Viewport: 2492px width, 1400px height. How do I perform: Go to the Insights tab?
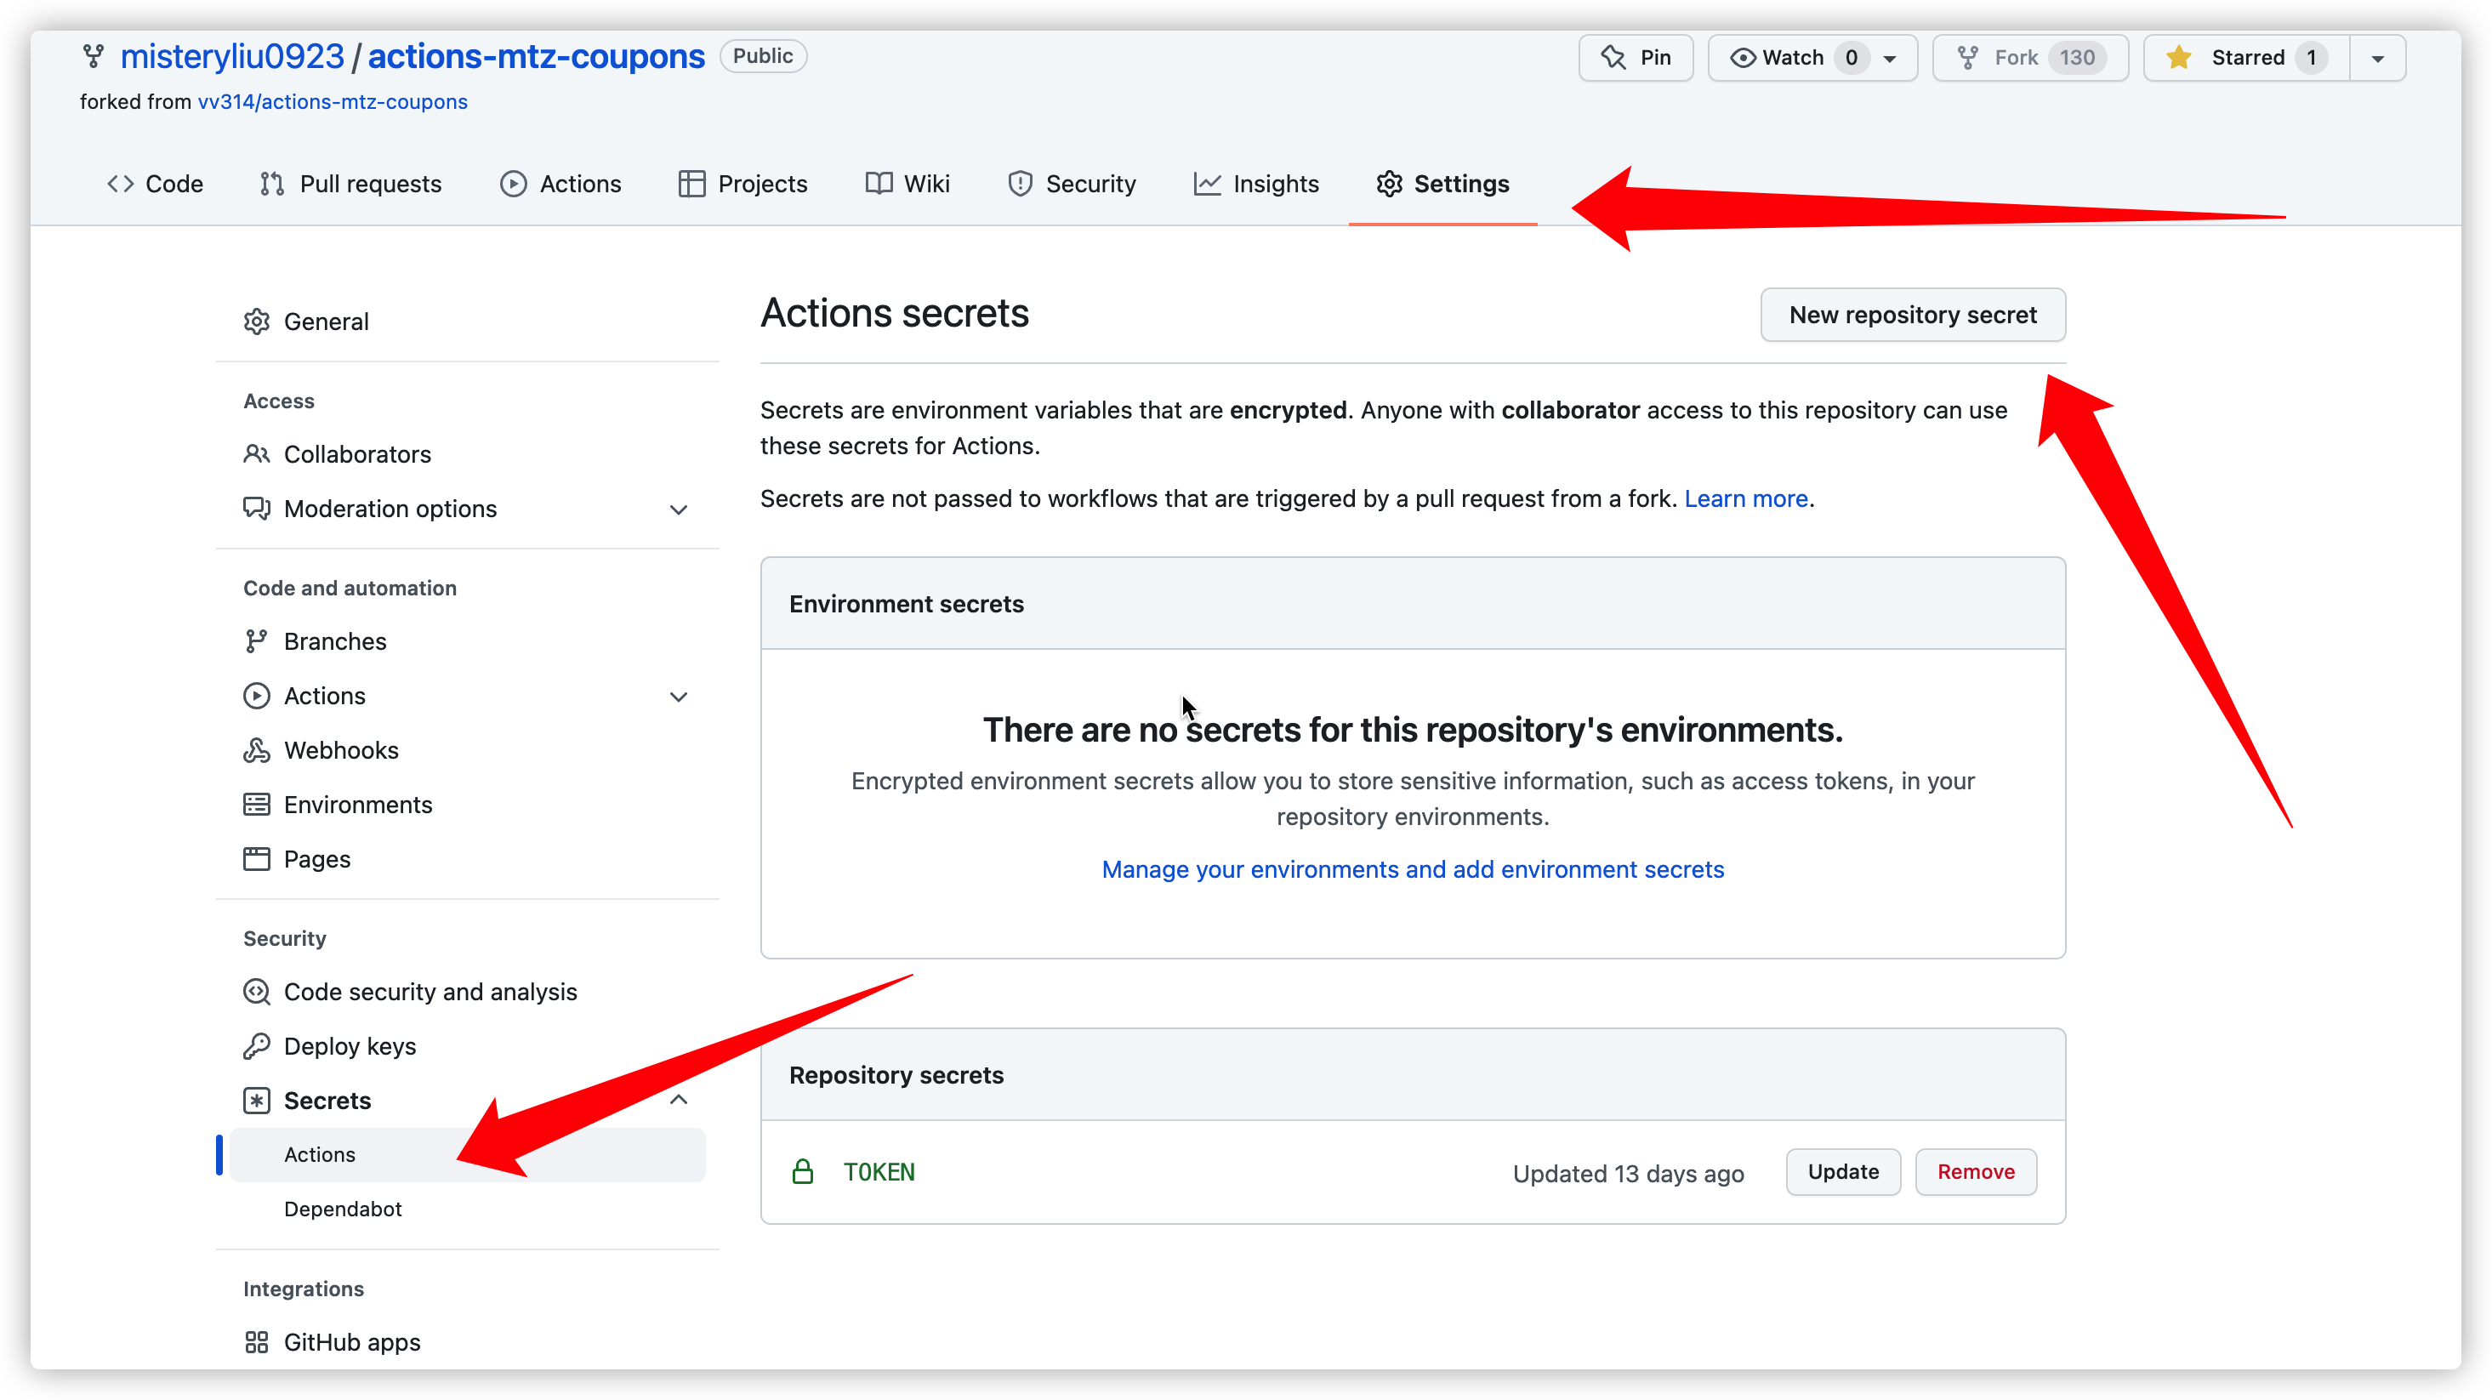(x=1255, y=184)
